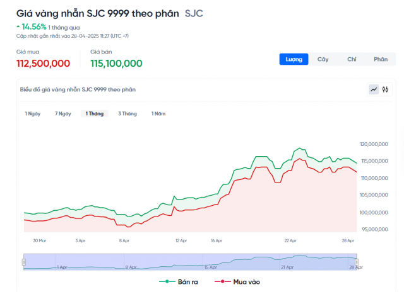
Task: Click the 12 Apr x-axis date label
Action: pos(181,240)
